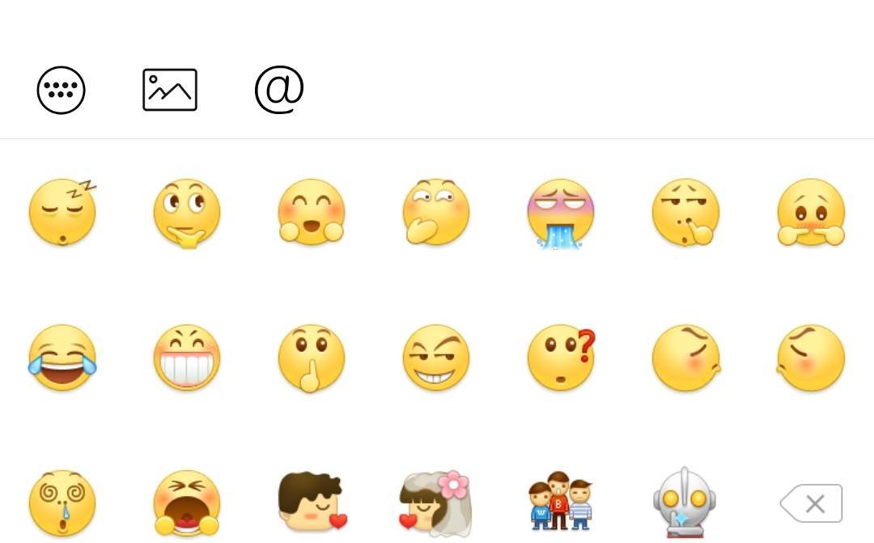Pick the big teeth grin emoji
The image size is (874, 543).
coord(187,358)
